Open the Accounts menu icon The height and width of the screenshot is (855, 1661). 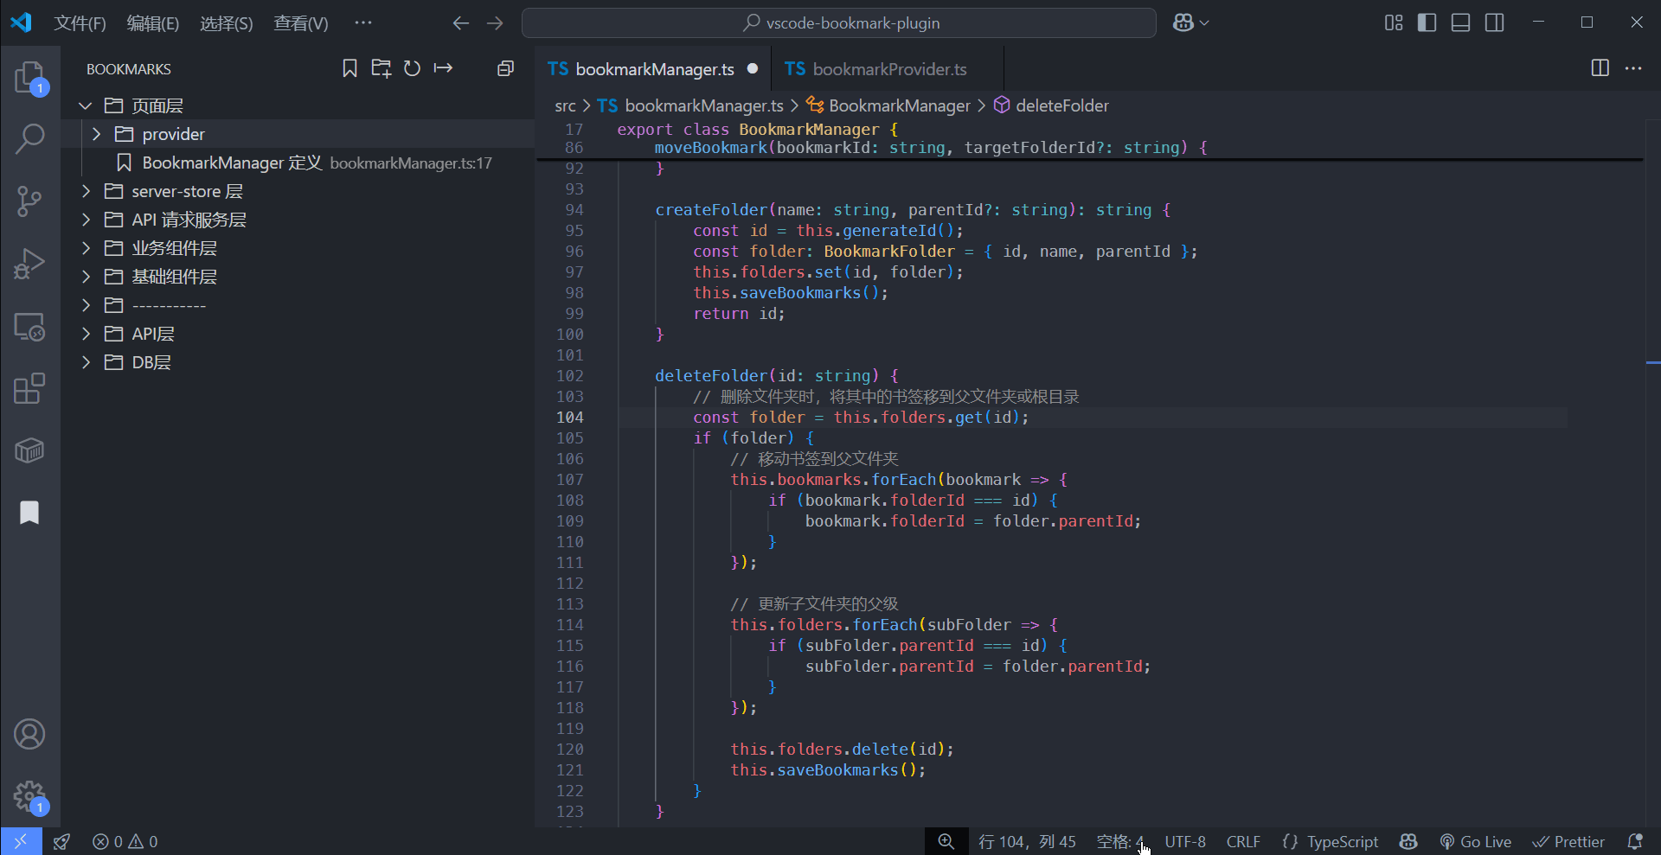coord(30,734)
